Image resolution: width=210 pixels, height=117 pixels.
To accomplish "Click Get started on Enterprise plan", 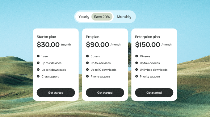I will [154, 92].
